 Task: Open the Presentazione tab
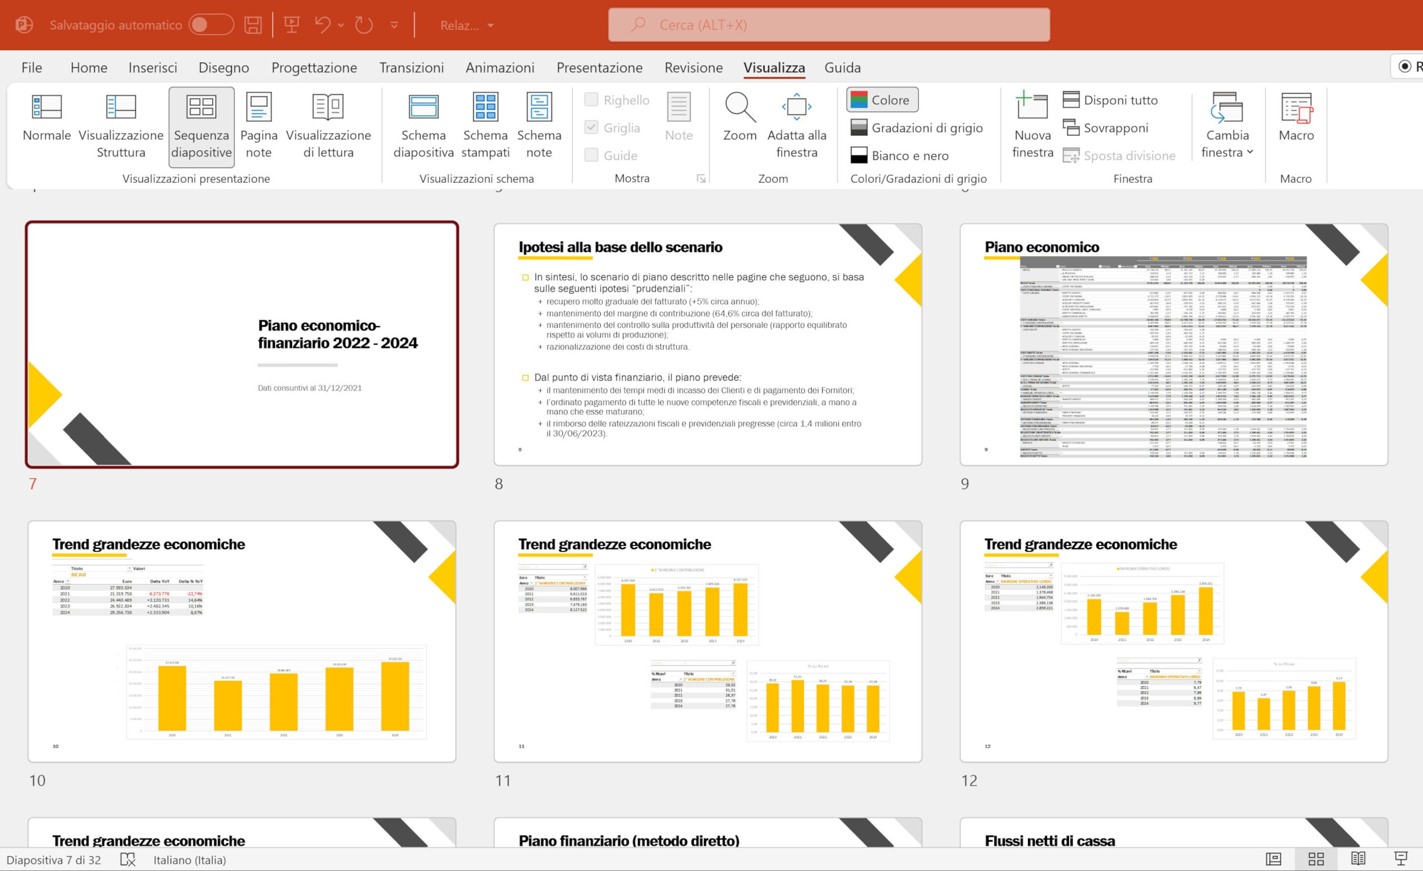(599, 68)
